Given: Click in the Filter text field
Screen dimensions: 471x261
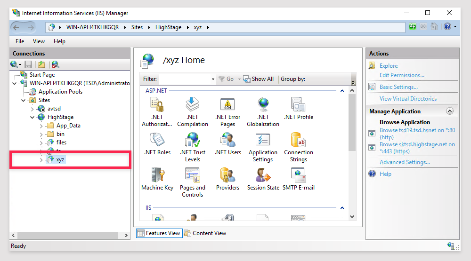Looking at the screenshot, I should (x=185, y=79).
